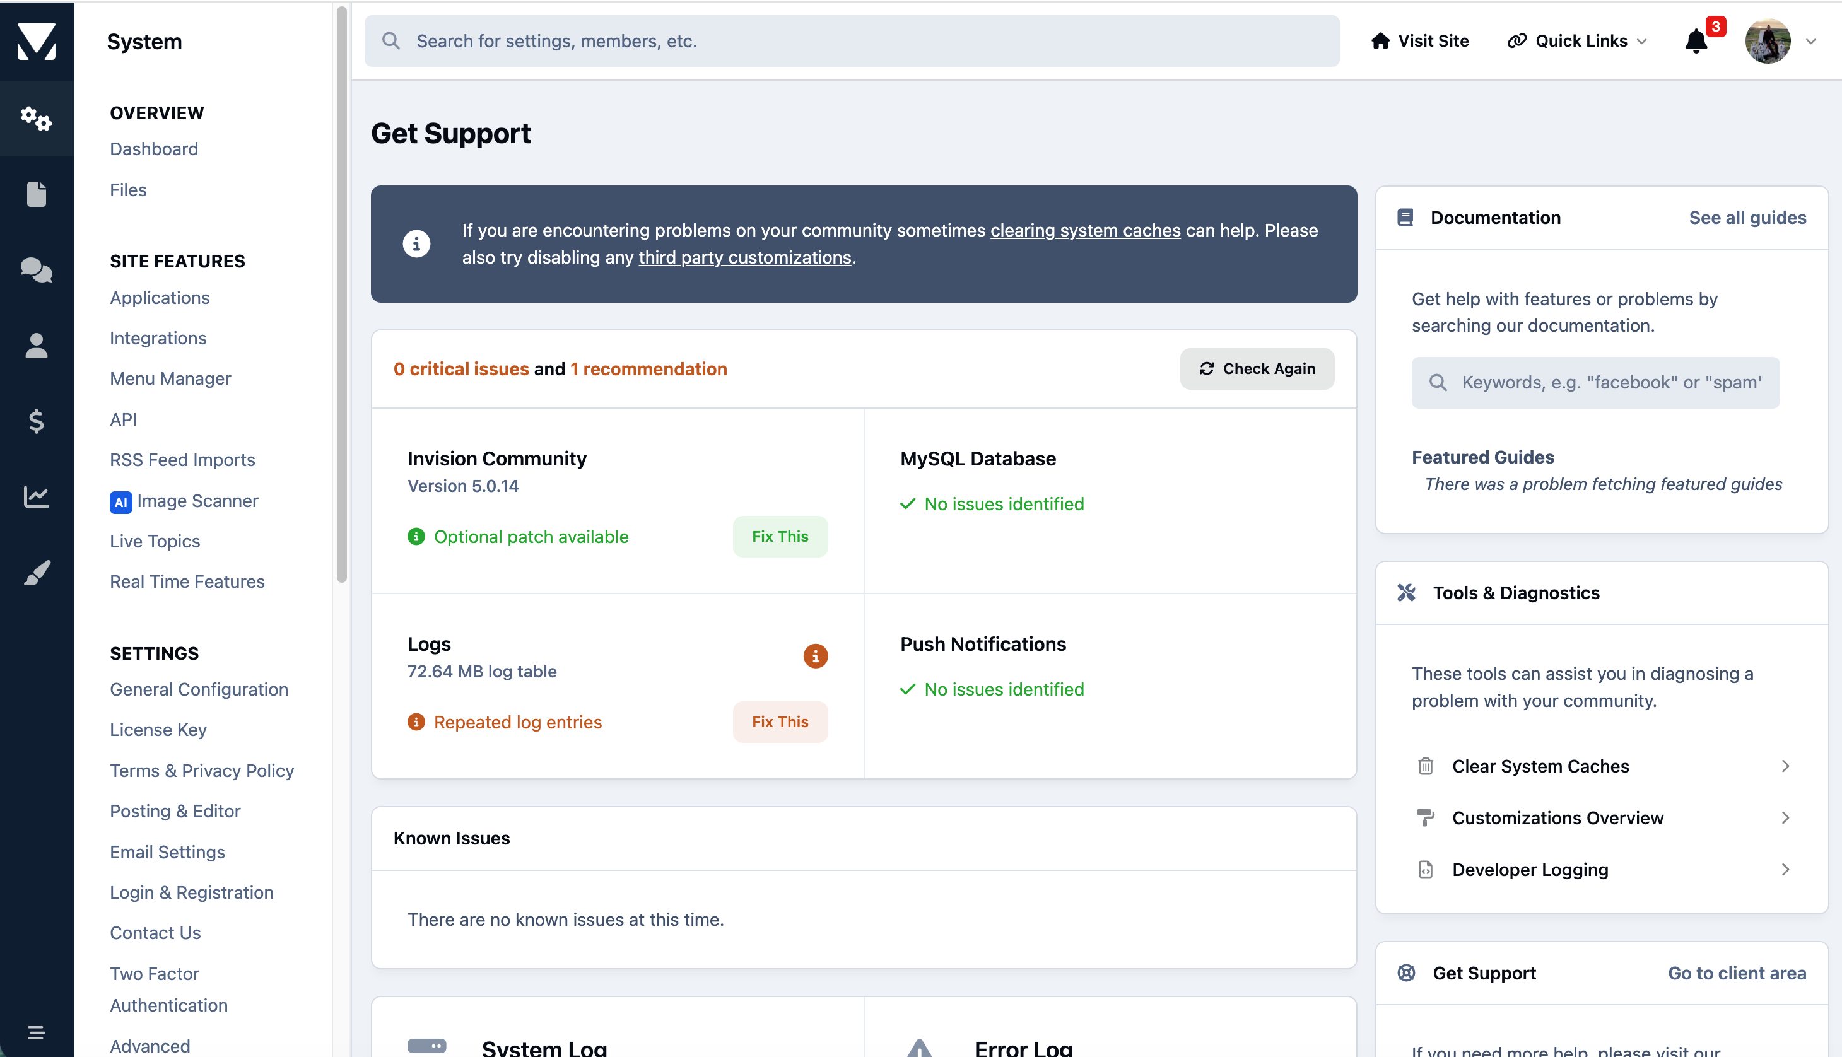Click Go to client area link
This screenshot has height=1057, width=1842.
pyautogui.click(x=1737, y=974)
